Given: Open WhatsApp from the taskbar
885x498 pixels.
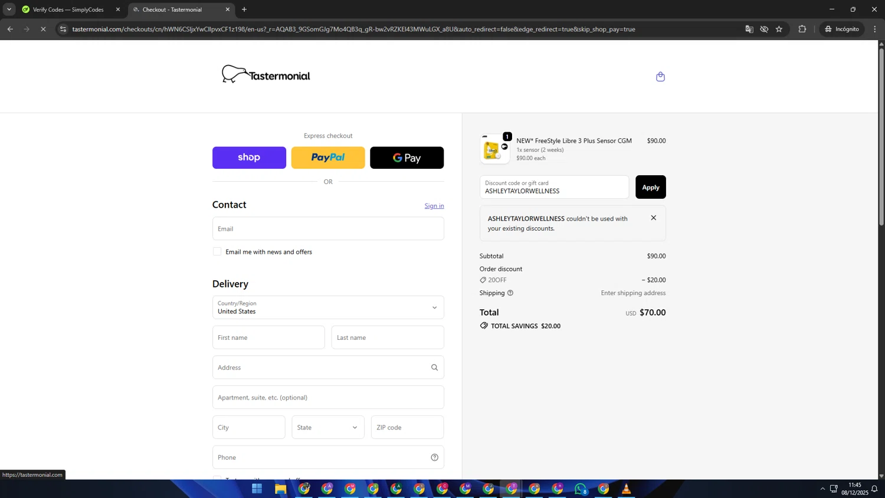Looking at the screenshot, I should [x=581, y=489].
